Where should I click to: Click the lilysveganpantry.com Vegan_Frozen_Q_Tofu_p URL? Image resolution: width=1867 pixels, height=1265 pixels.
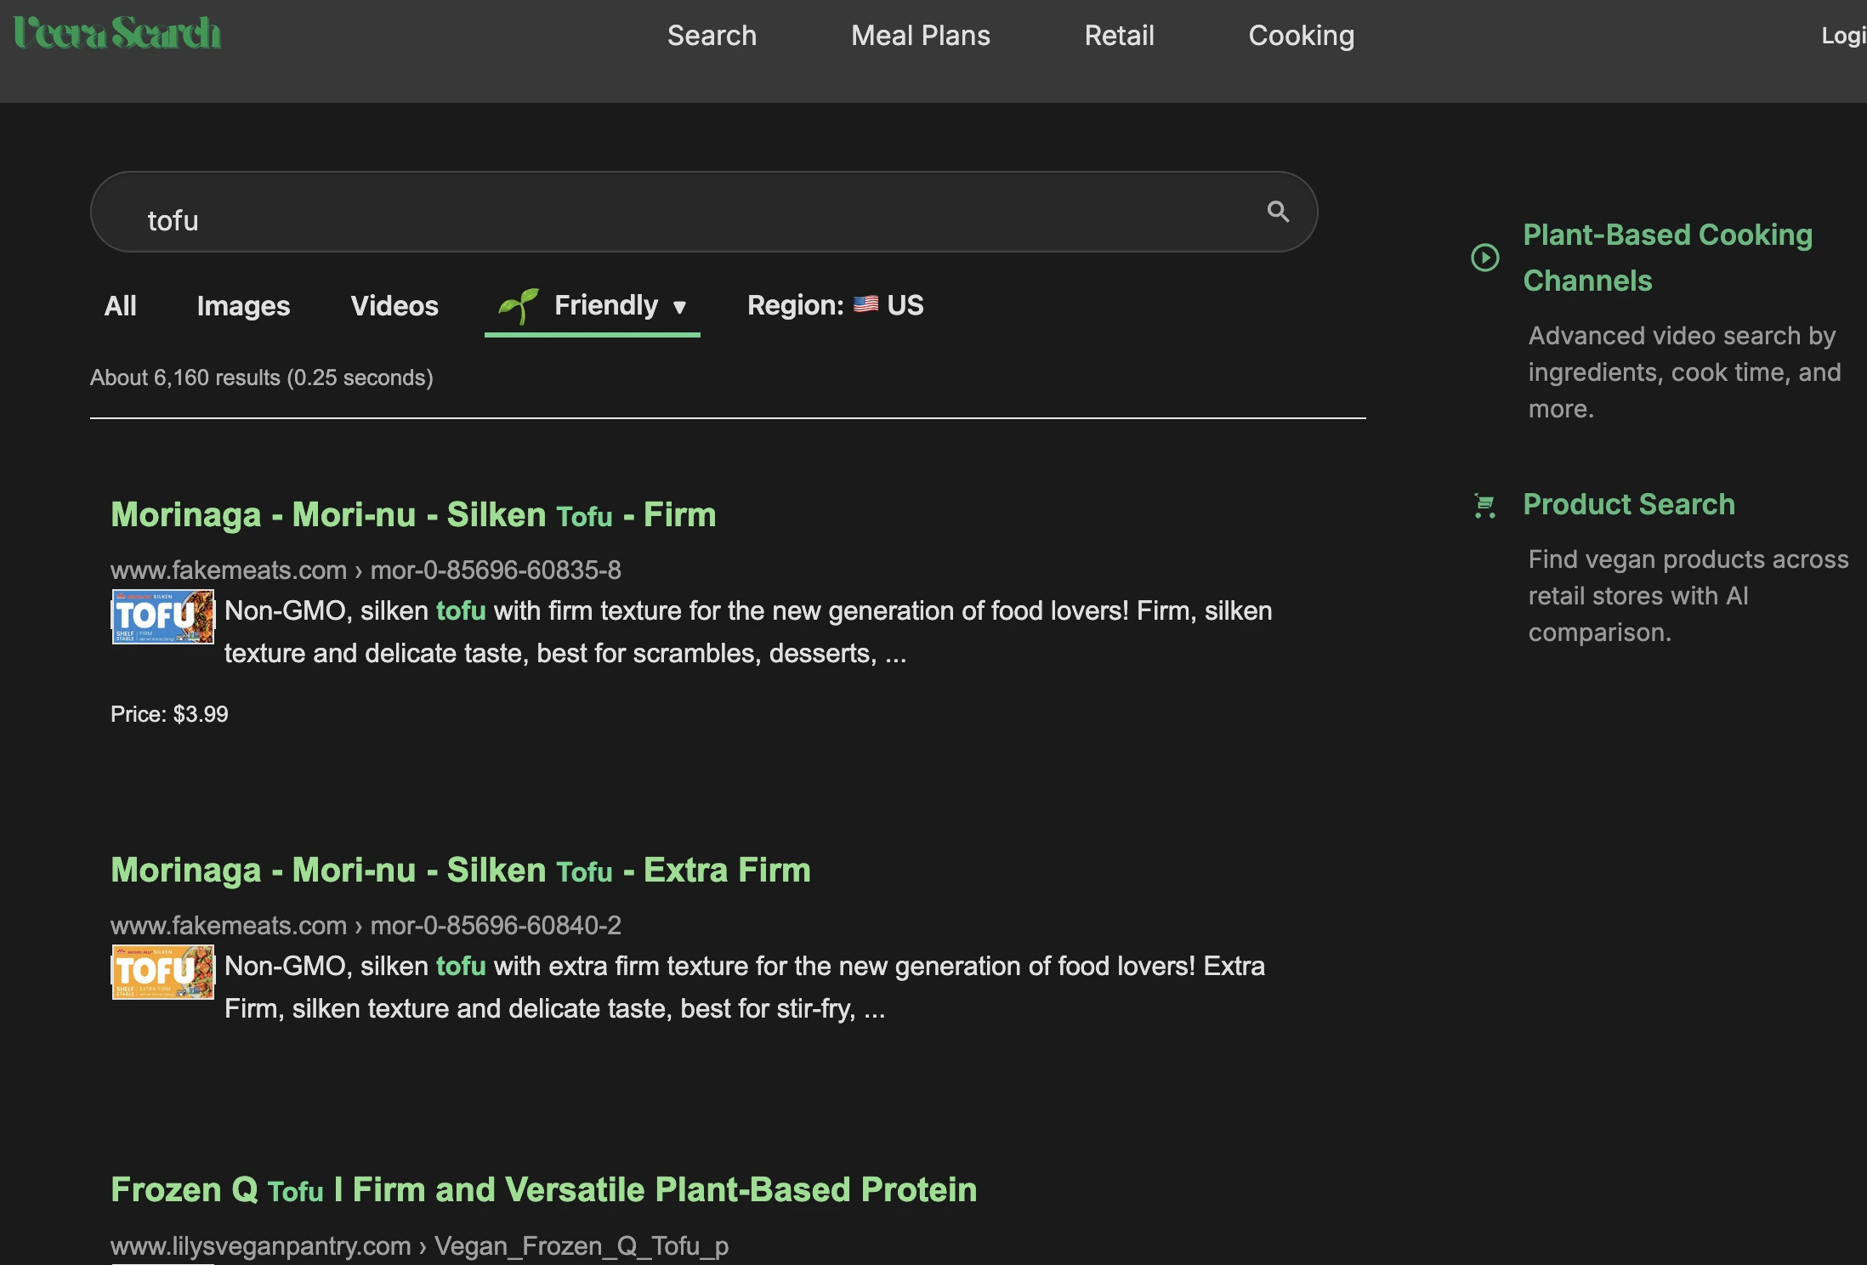click(419, 1246)
